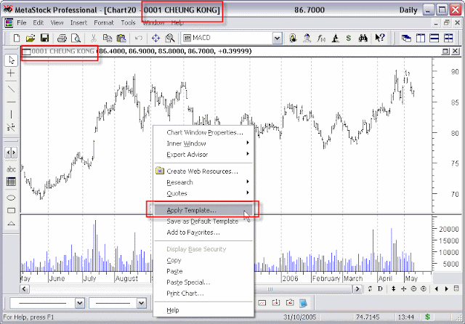Image resolution: width=465 pixels, height=324 pixels.
Task: Click the grid table tool icon
Action: coord(11,182)
